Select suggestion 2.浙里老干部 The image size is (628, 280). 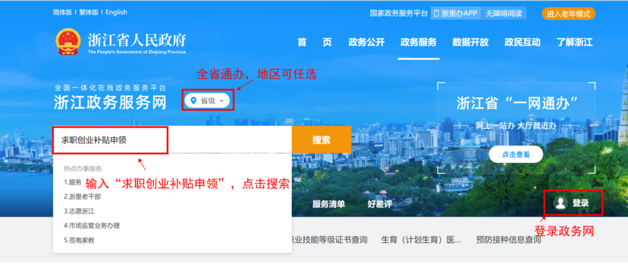tap(82, 196)
